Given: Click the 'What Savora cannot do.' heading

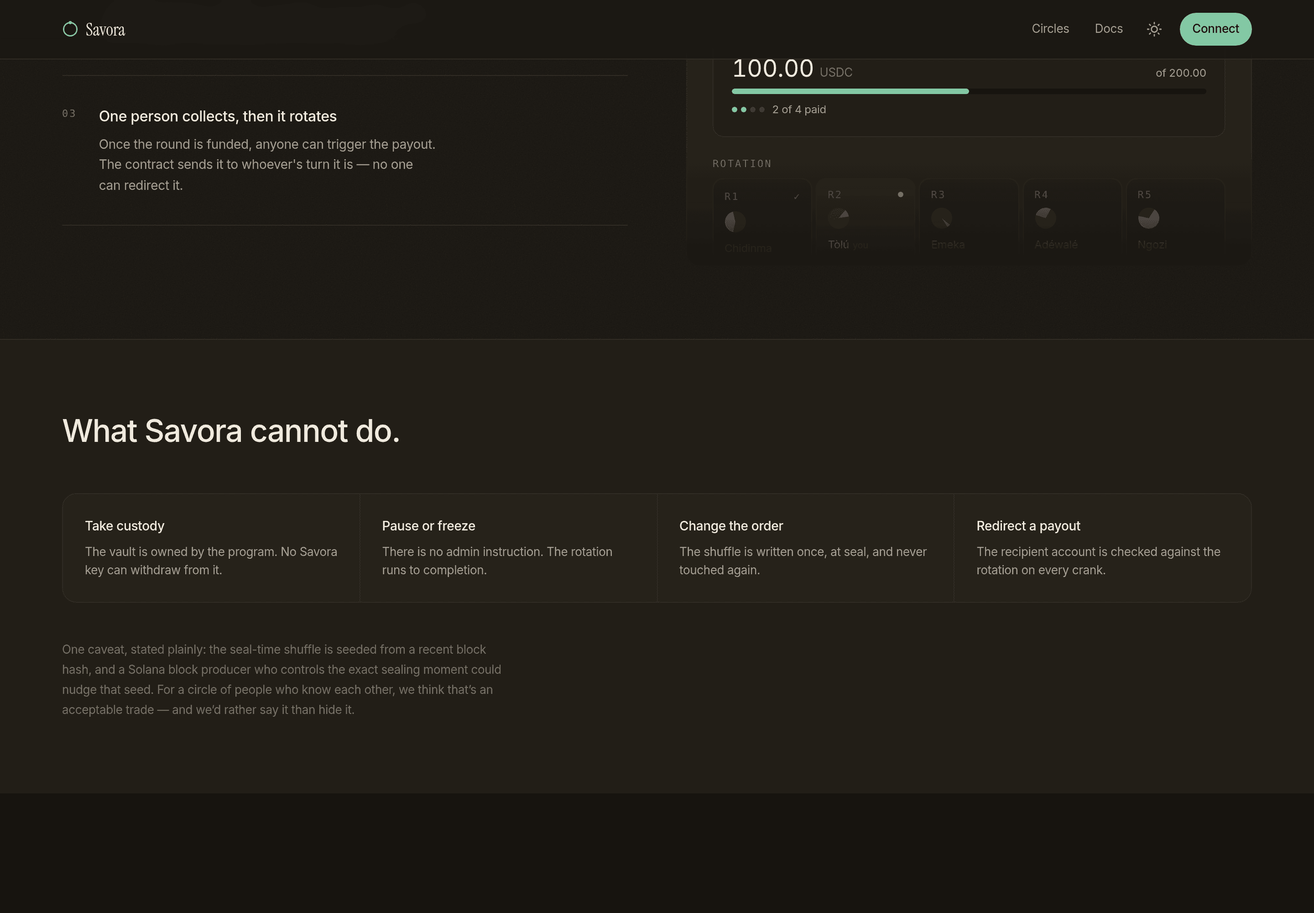Looking at the screenshot, I should pyautogui.click(x=231, y=431).
